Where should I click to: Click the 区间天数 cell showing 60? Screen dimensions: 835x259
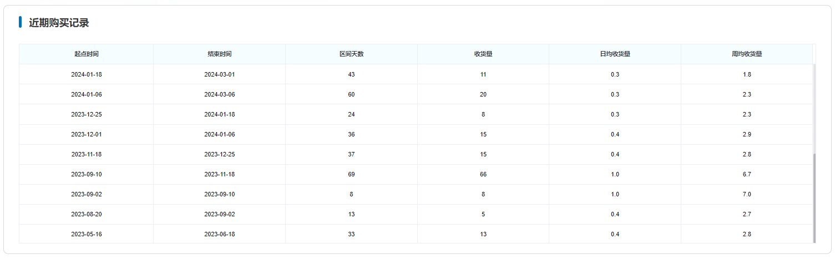point(352,94)
